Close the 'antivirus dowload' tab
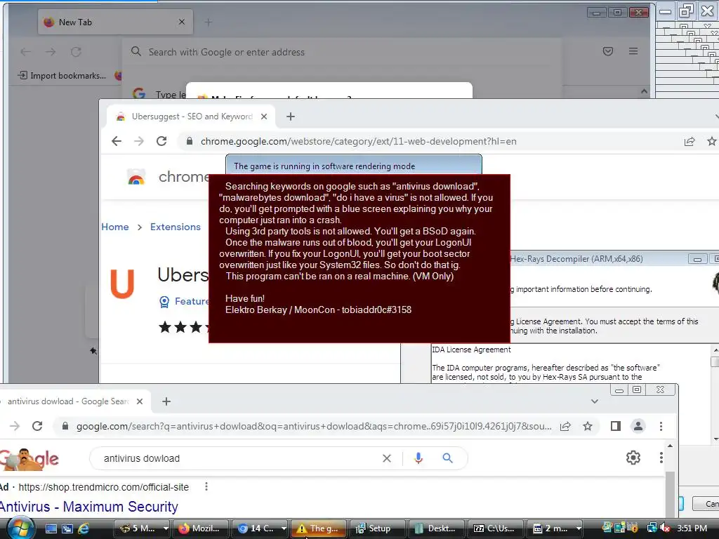Viewport: 719px width, 539px height. [140, 401]
